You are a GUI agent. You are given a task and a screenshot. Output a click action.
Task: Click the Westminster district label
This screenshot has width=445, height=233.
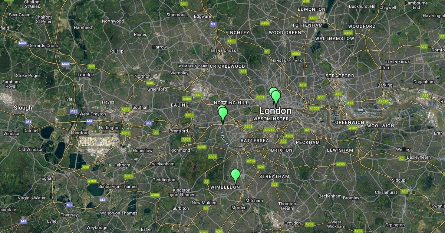(271, 119)
